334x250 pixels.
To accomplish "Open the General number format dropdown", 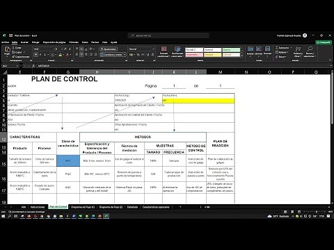I will 153,49.
